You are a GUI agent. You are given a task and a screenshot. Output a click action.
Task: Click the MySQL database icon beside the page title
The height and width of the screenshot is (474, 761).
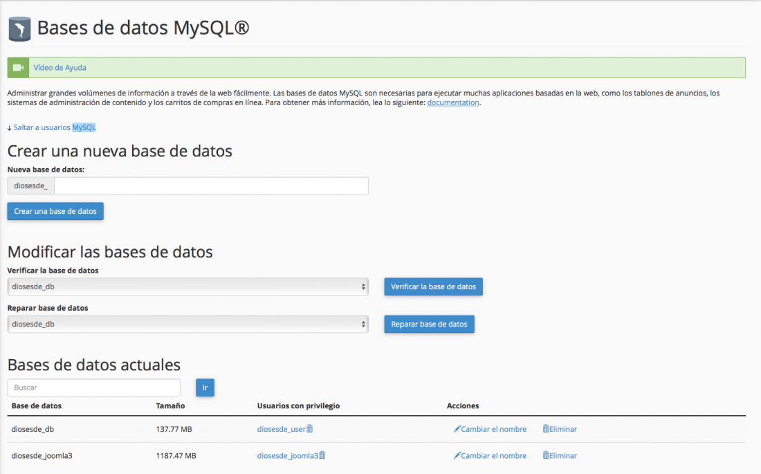tap(19, 28)
